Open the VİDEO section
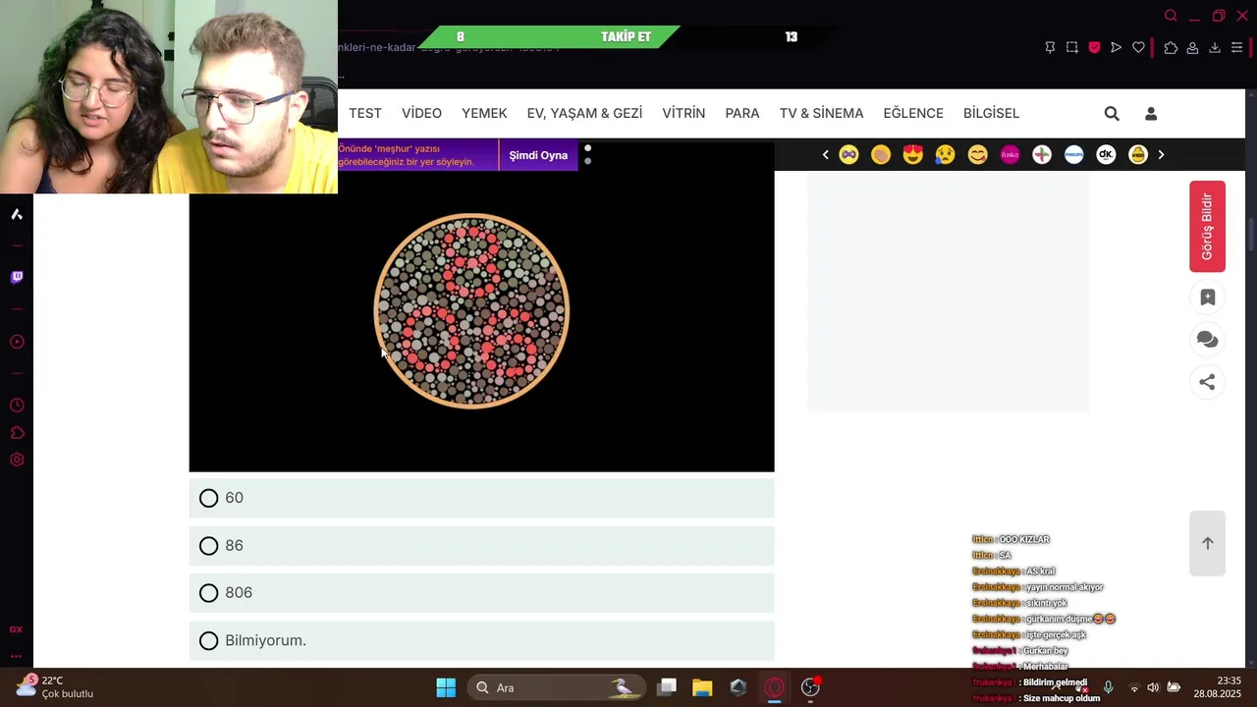 (421, 113)
